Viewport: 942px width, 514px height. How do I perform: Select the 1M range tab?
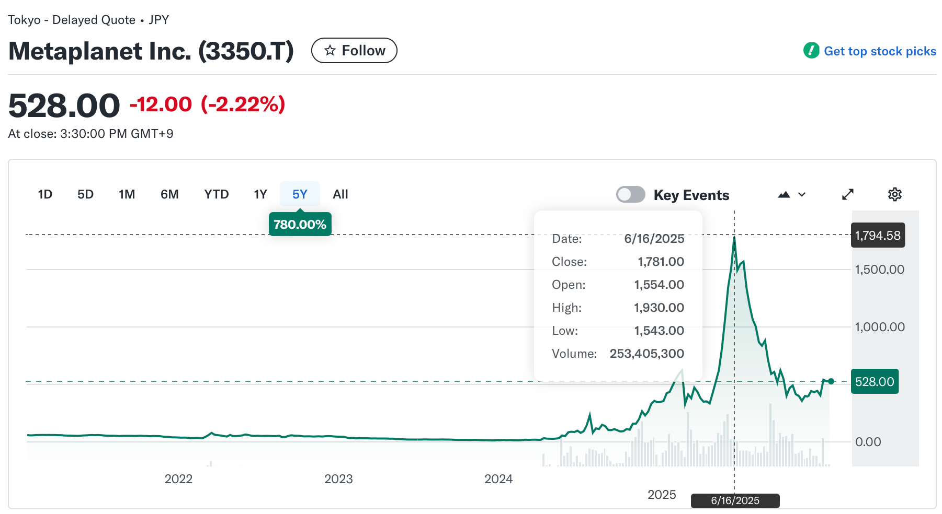click(127, 194)
